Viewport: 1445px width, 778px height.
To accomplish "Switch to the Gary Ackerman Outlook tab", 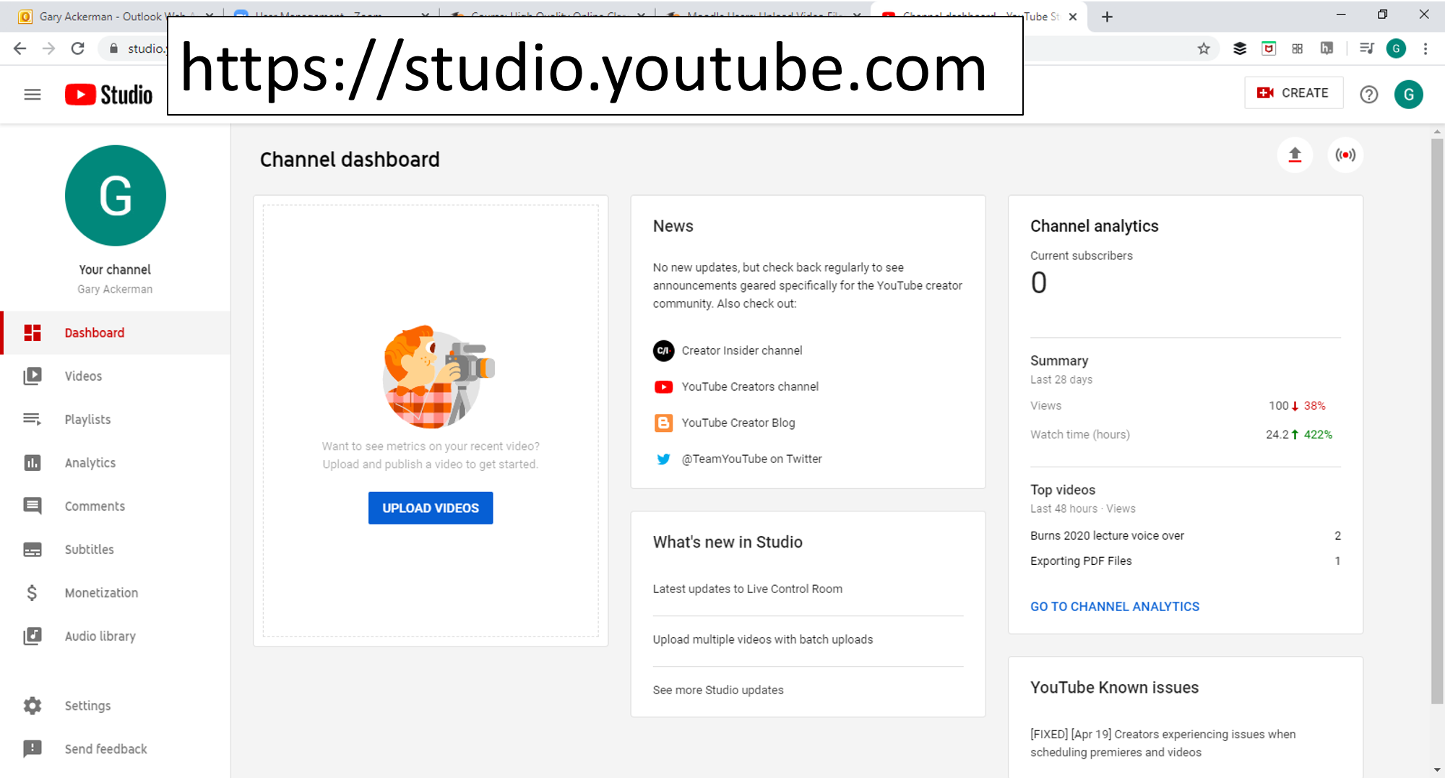I will pyautogui.click(x=108, y=16).
